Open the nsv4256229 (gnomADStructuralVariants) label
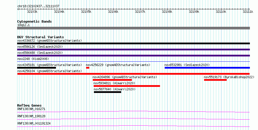 pos(118,65)
